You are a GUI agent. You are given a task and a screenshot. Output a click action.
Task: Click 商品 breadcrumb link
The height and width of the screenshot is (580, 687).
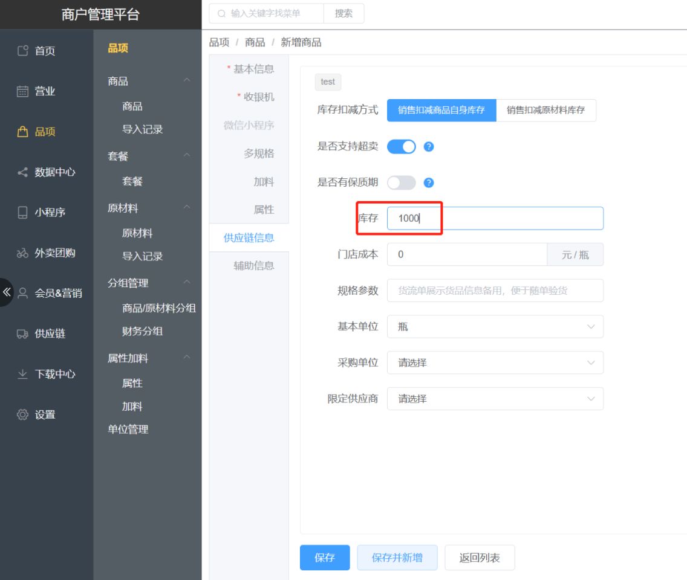(x=255, y=42)
